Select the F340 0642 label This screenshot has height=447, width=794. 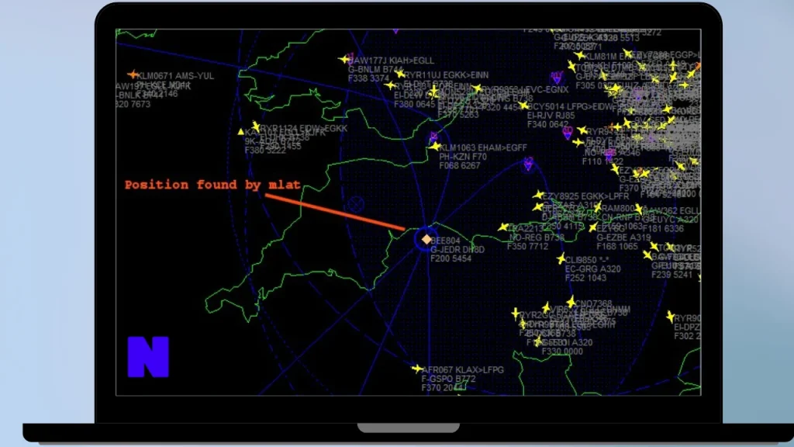(547, 124)
